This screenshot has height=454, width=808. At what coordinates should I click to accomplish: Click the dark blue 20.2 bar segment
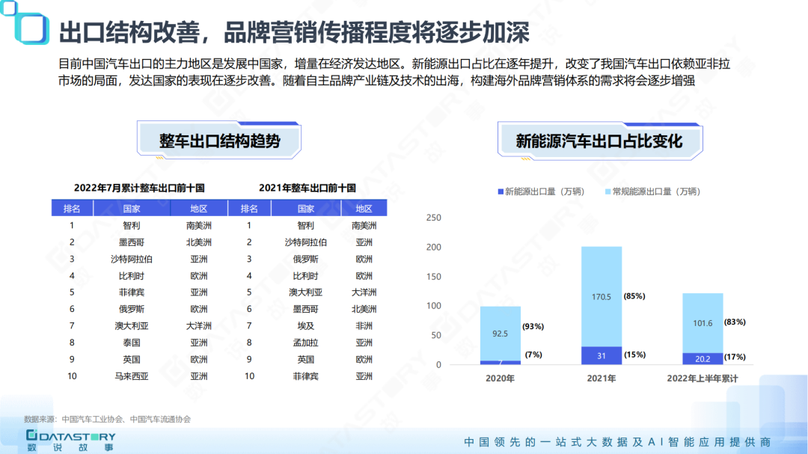click(x=703, y=359)
